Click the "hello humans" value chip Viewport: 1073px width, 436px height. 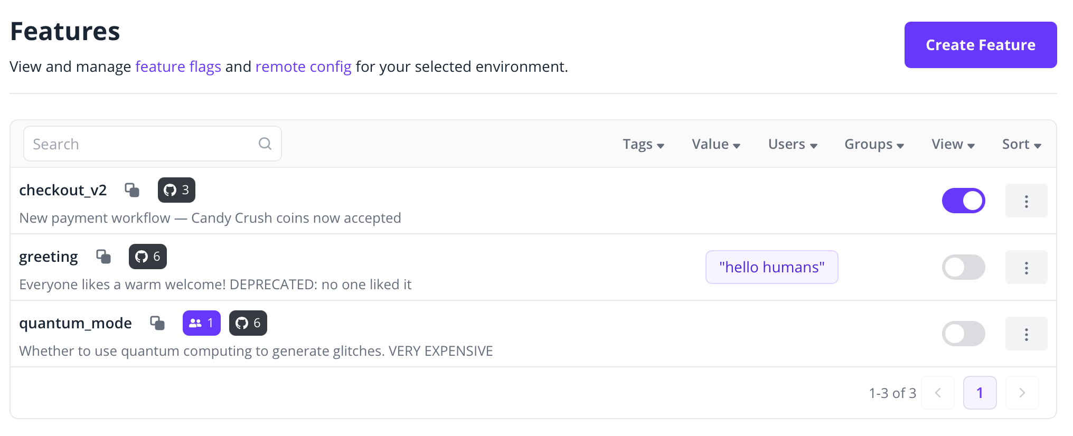771,267
